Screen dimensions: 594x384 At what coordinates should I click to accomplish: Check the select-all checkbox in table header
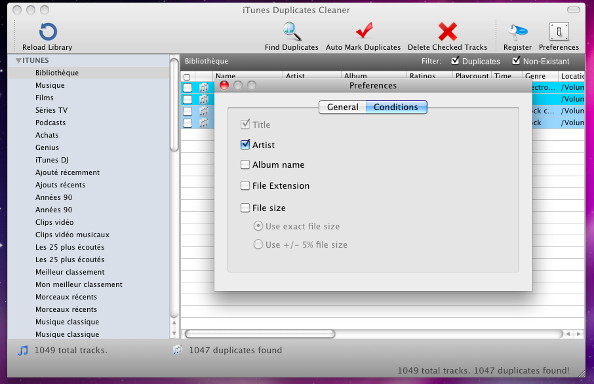click(187, 77)
